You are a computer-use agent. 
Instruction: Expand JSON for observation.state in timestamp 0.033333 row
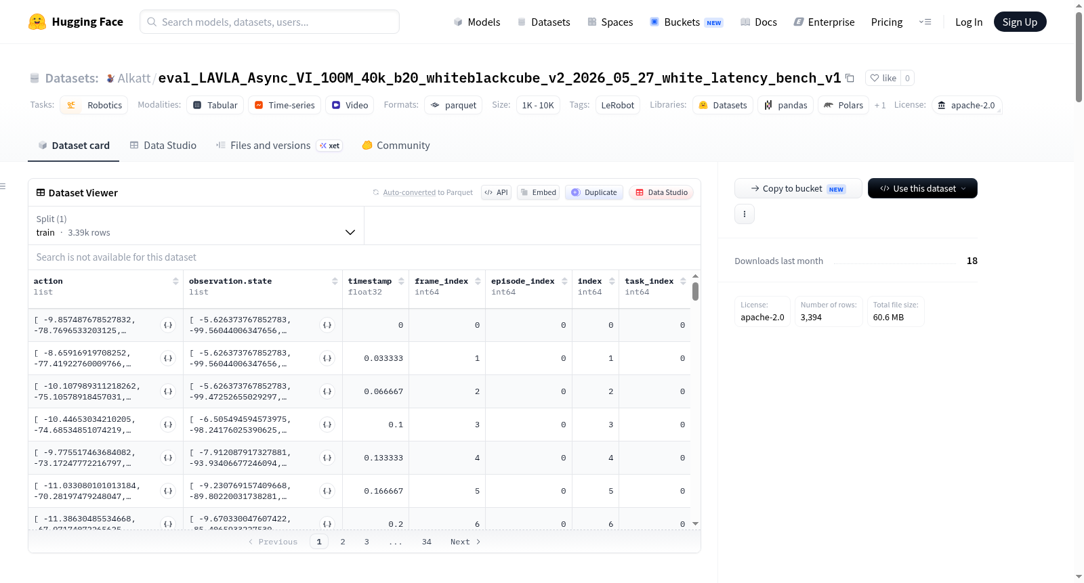327,358
